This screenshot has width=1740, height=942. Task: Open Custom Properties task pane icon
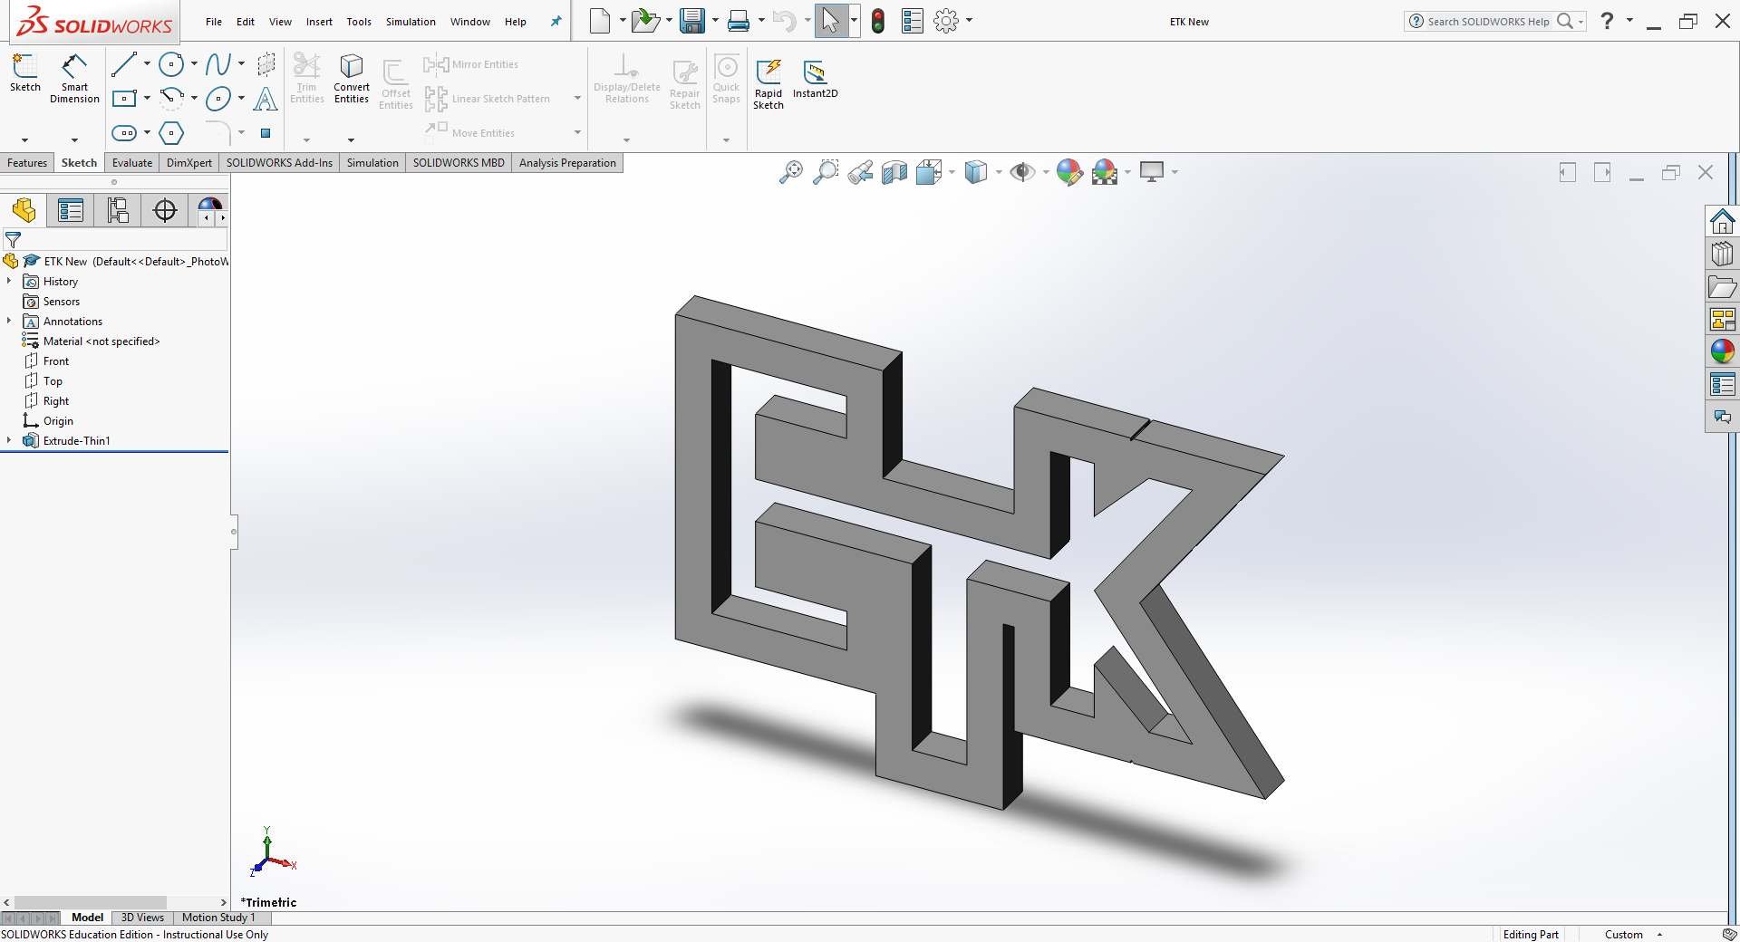click(x=1722, y=384)
